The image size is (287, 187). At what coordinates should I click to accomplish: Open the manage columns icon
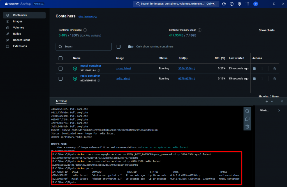click(119, 47)
